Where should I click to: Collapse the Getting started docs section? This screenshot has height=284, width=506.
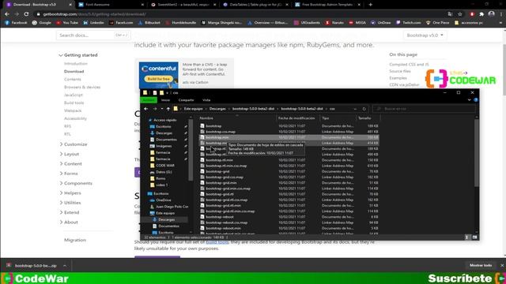[78, 55]
